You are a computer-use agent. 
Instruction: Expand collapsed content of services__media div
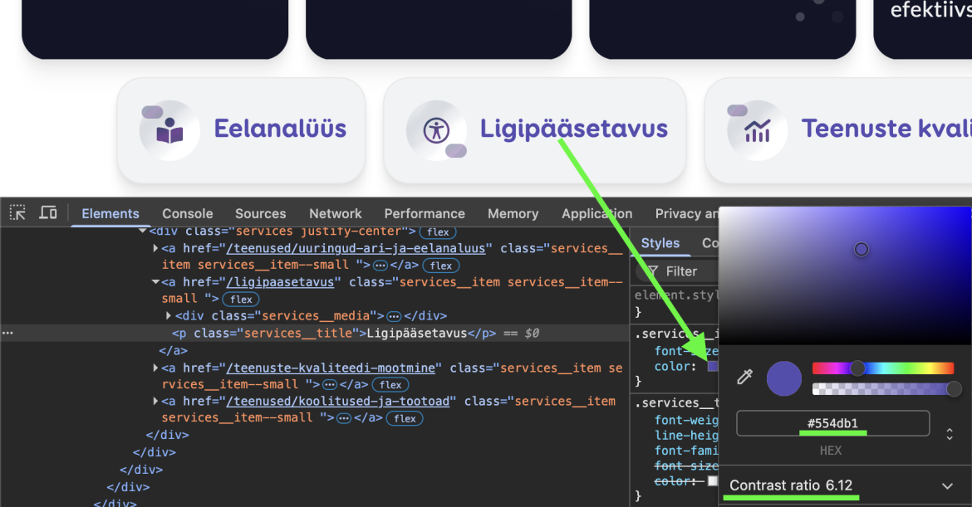coord(394,316)
